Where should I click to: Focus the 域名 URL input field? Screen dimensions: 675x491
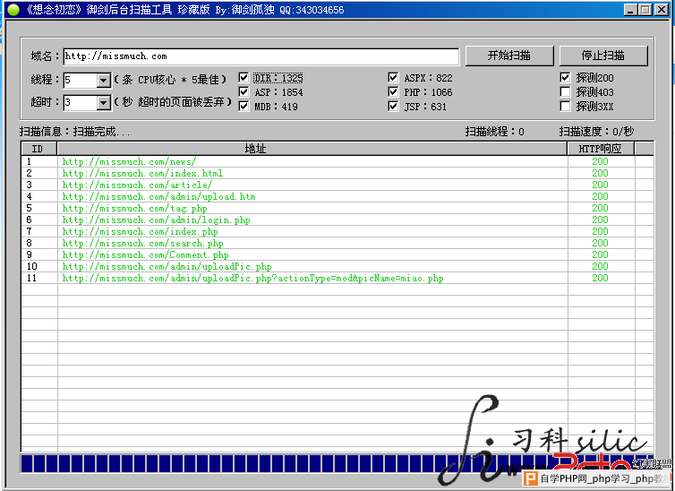click(261, 56)
